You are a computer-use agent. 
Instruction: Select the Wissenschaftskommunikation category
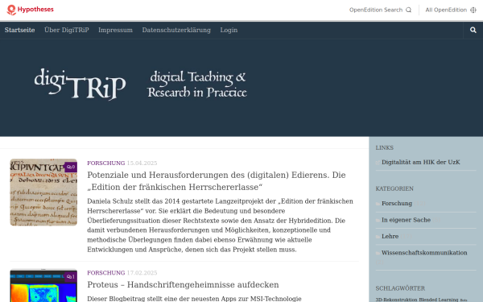point(424,253)
